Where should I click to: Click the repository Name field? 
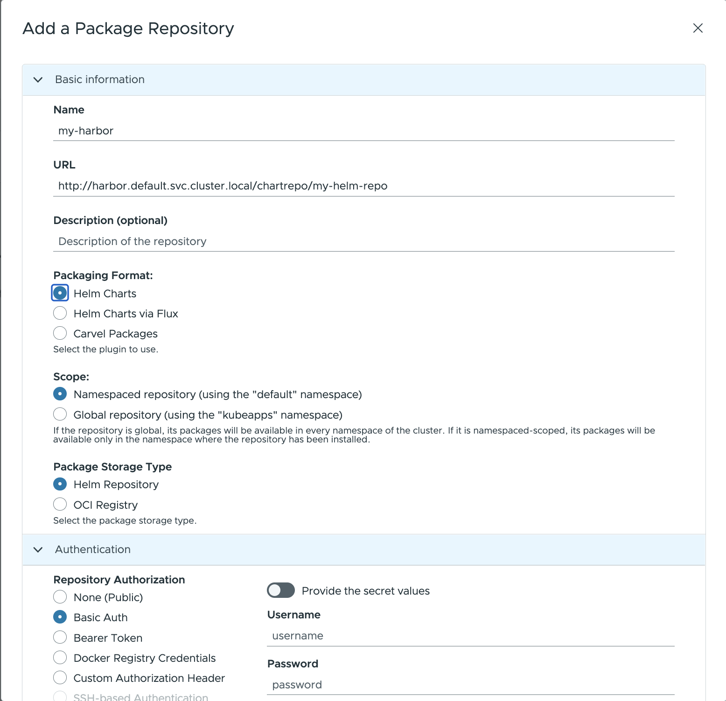[x=327, y=131]
